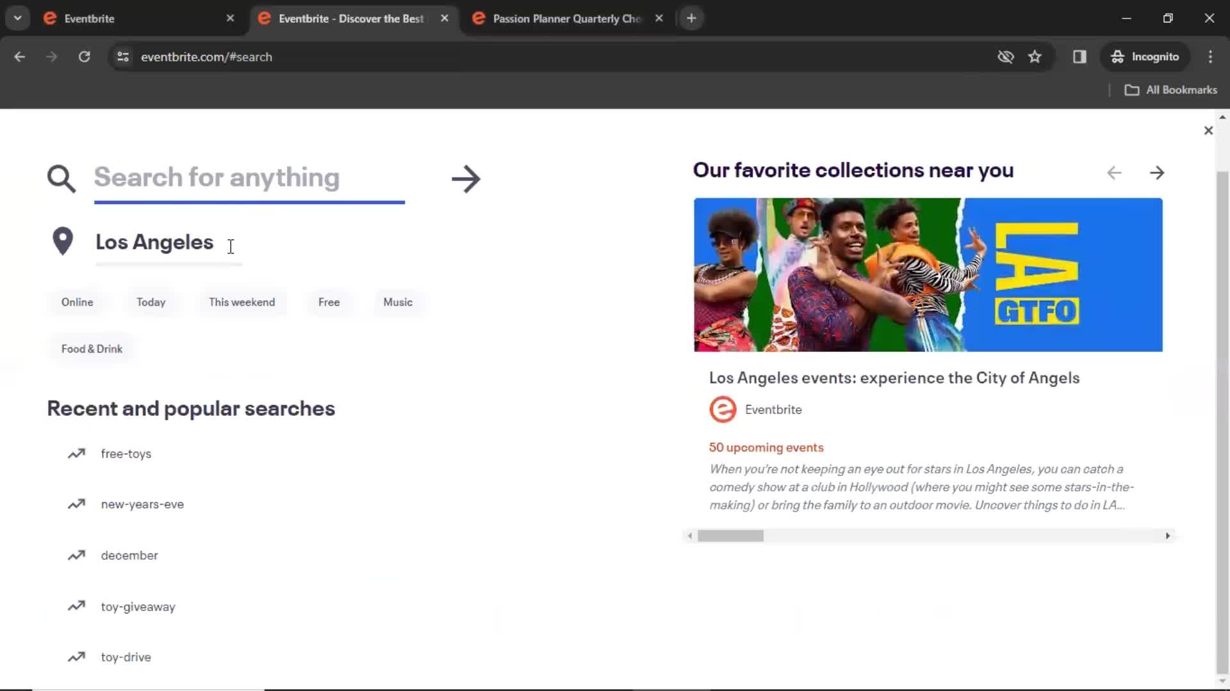Open the LA GTFO collection image

coord(928,274)
